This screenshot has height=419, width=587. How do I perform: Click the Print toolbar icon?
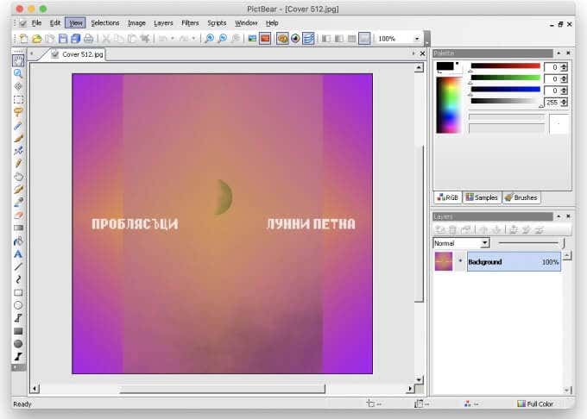(x=89, y=39)
